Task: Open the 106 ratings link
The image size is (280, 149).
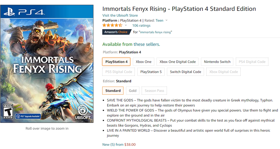Action: (141, 25)
